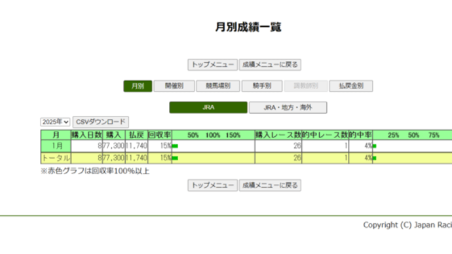This screenshot has width=452, height=254.
Task: Switch to the 開催別 tab
Action: click(x=174, y=86)
